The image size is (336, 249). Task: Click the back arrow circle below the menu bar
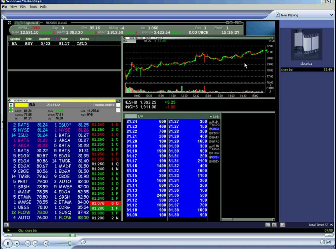coord(4,17)
